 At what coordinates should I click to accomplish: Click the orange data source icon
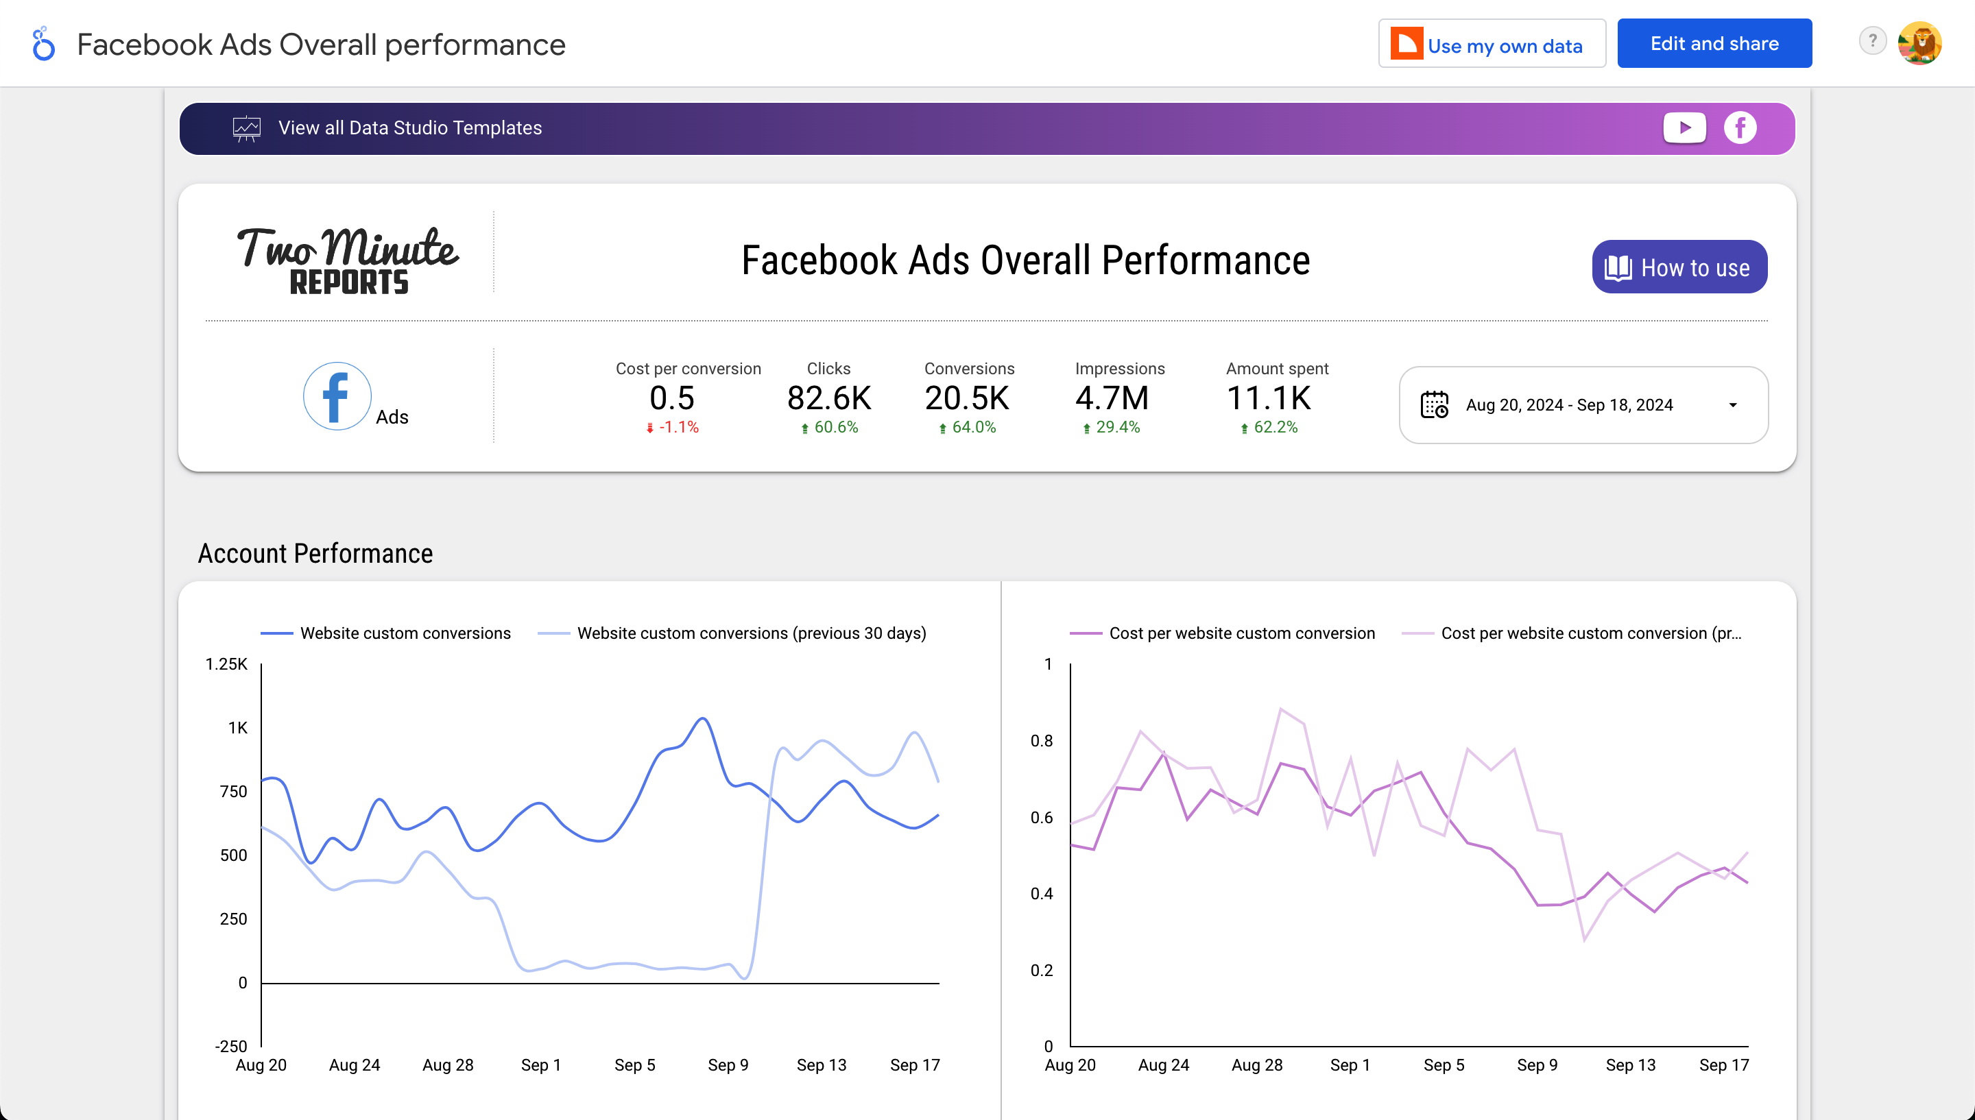(x=1406, y=43)
